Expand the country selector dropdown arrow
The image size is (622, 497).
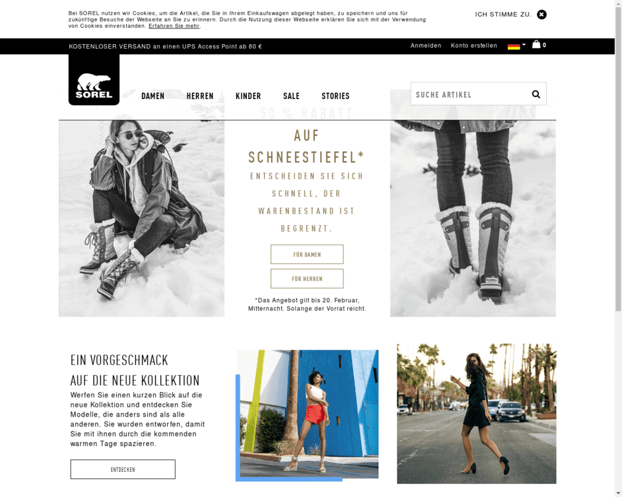click(x=524, y=45)
